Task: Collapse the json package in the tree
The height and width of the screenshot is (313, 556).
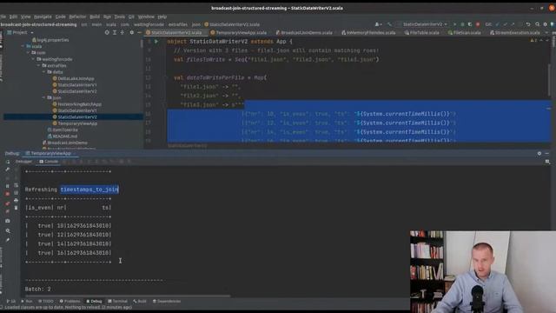Action: coord(44,97)
